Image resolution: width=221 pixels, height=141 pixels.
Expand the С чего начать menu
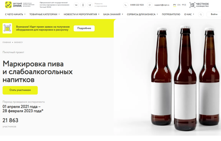[x=15, y=14]
